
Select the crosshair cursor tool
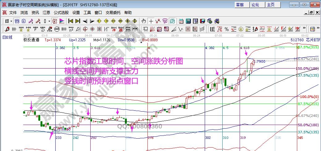pos(151,21)
